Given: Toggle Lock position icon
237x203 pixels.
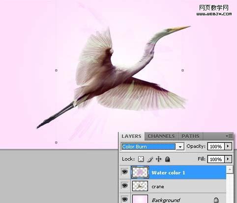Looking at the screenshot, I should (158, 159).
